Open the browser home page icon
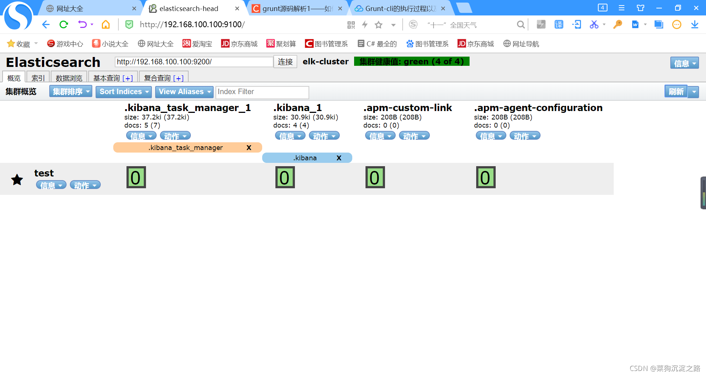 (x=106, y=25)
